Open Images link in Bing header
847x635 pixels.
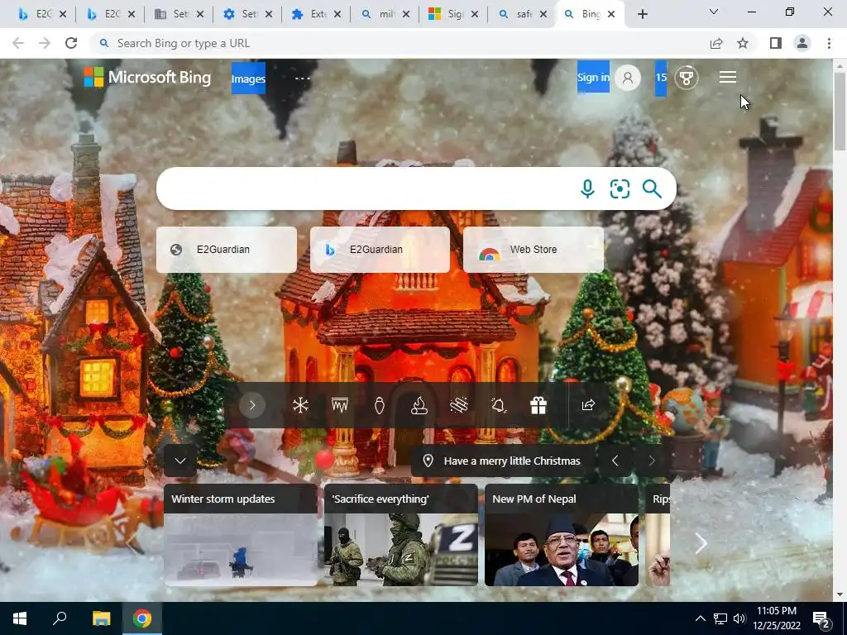(x=248, y=79)
